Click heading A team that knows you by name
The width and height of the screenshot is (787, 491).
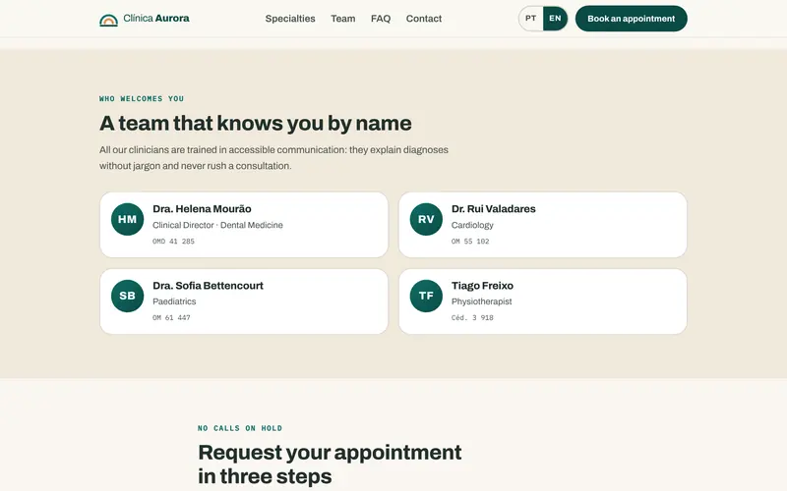(256, 124)
